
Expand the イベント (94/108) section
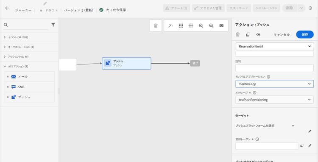(x=29, y=37)
